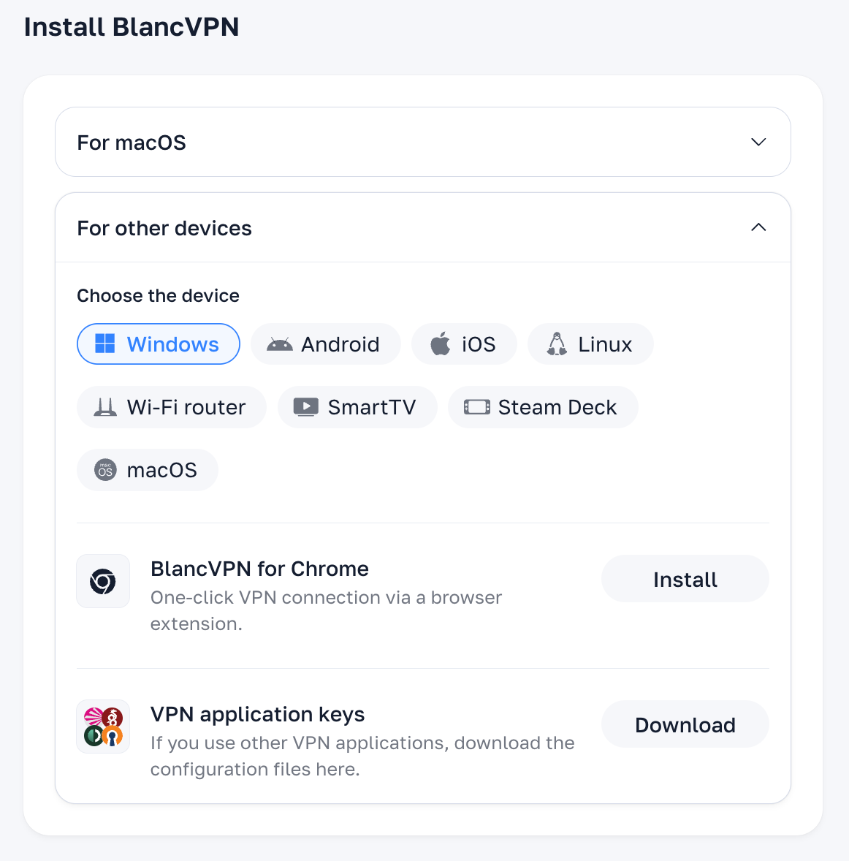Click the Apple logo icon for iOS
This screenshot has height=861, width=849.
[x=441, y=344]
